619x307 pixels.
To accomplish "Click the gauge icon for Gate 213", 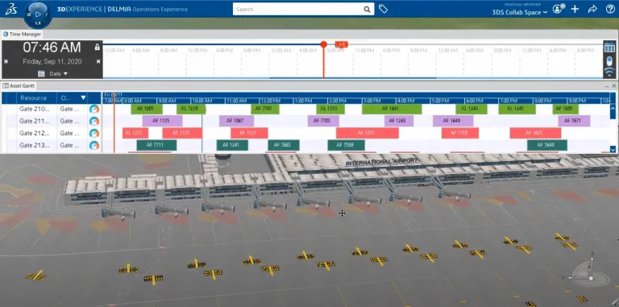I will pos(94,146).
